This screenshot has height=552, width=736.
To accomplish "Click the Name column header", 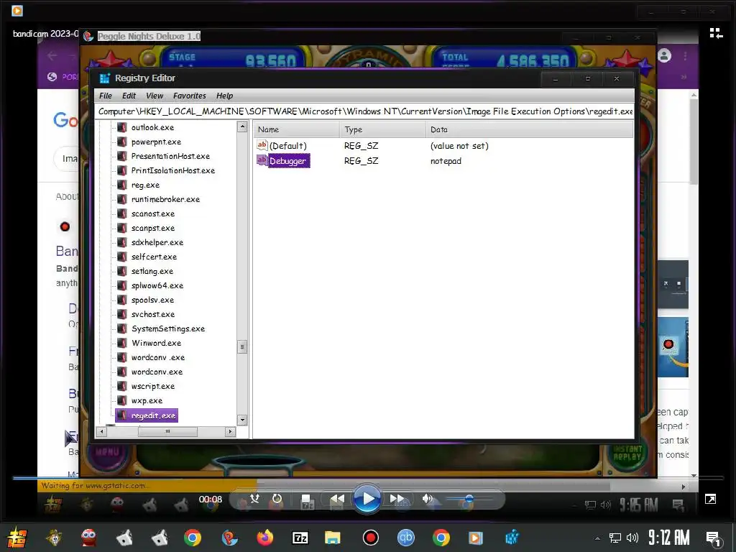I will pos(297,129).
